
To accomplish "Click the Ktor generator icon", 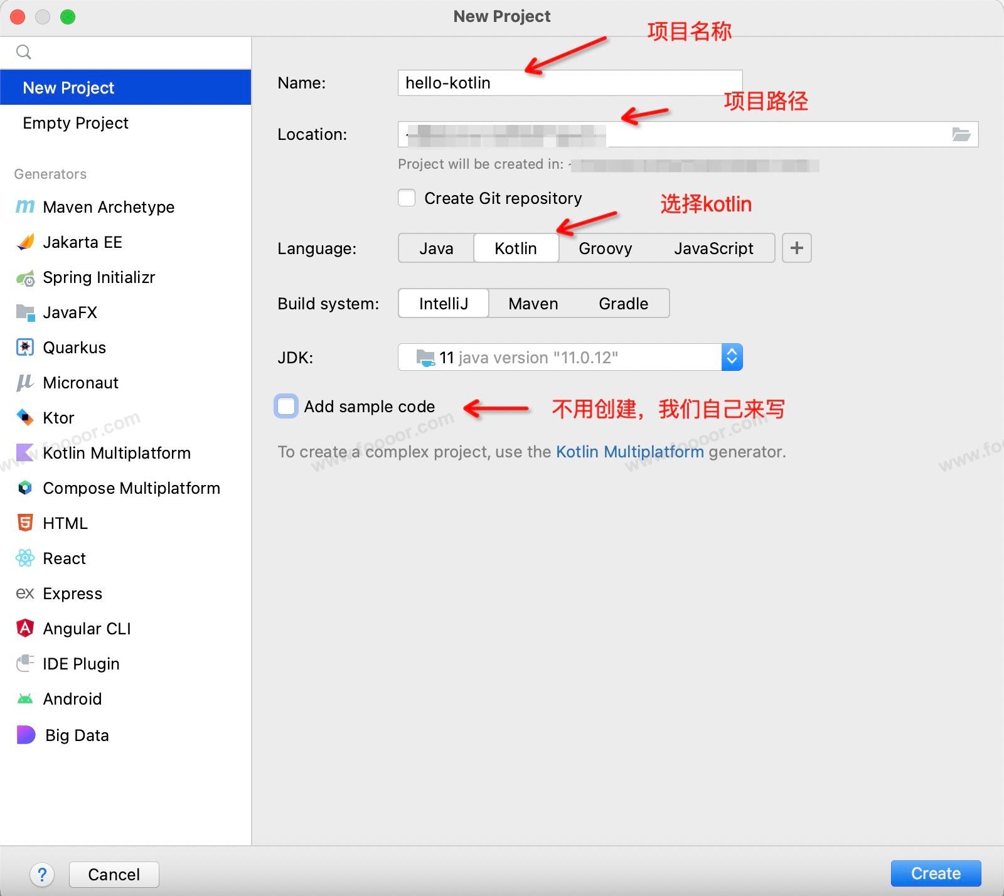I will pyautogui.click(x=25, y=418).
